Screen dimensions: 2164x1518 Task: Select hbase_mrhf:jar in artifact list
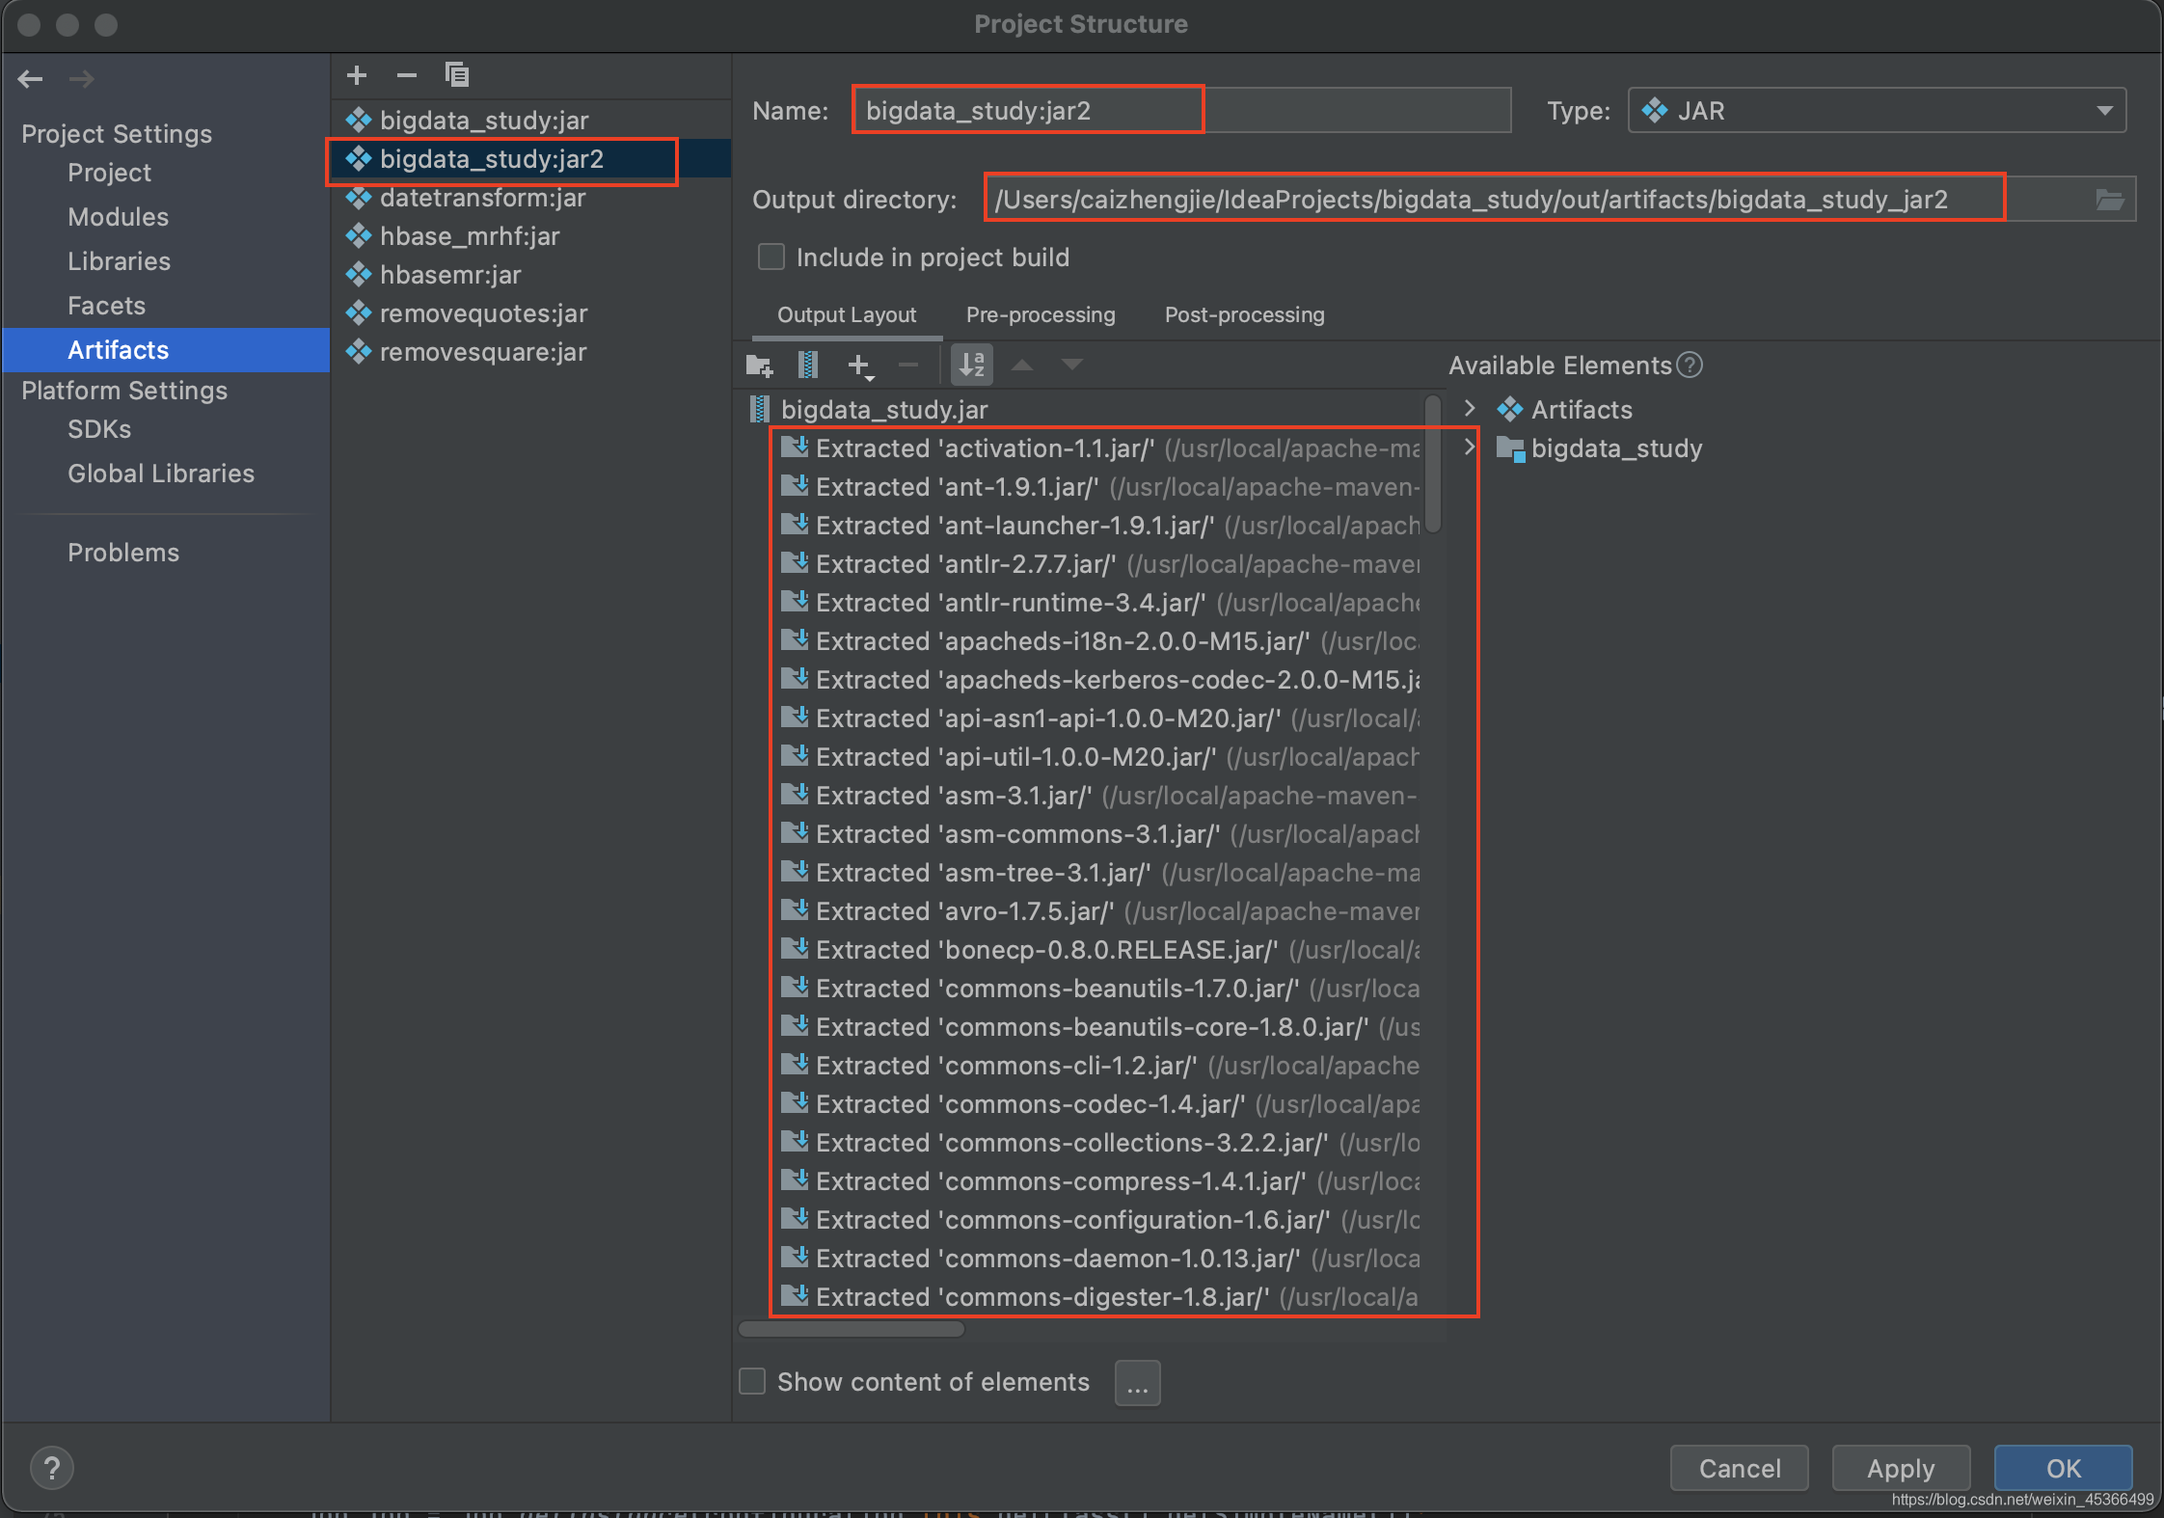(470, 236)
